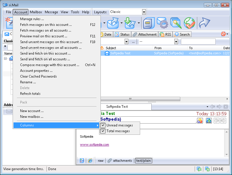Image resolution: width=232 pixels, height=175 pixels.
Task: Open the Tools menu
Action: point(75,12)
